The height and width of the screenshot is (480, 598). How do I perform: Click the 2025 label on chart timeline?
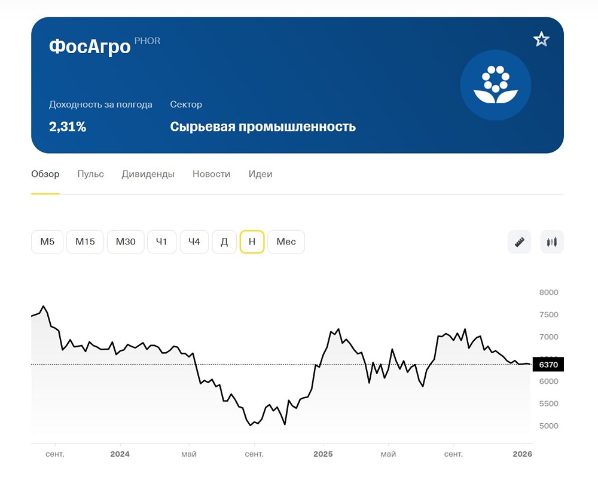point(323,454)
